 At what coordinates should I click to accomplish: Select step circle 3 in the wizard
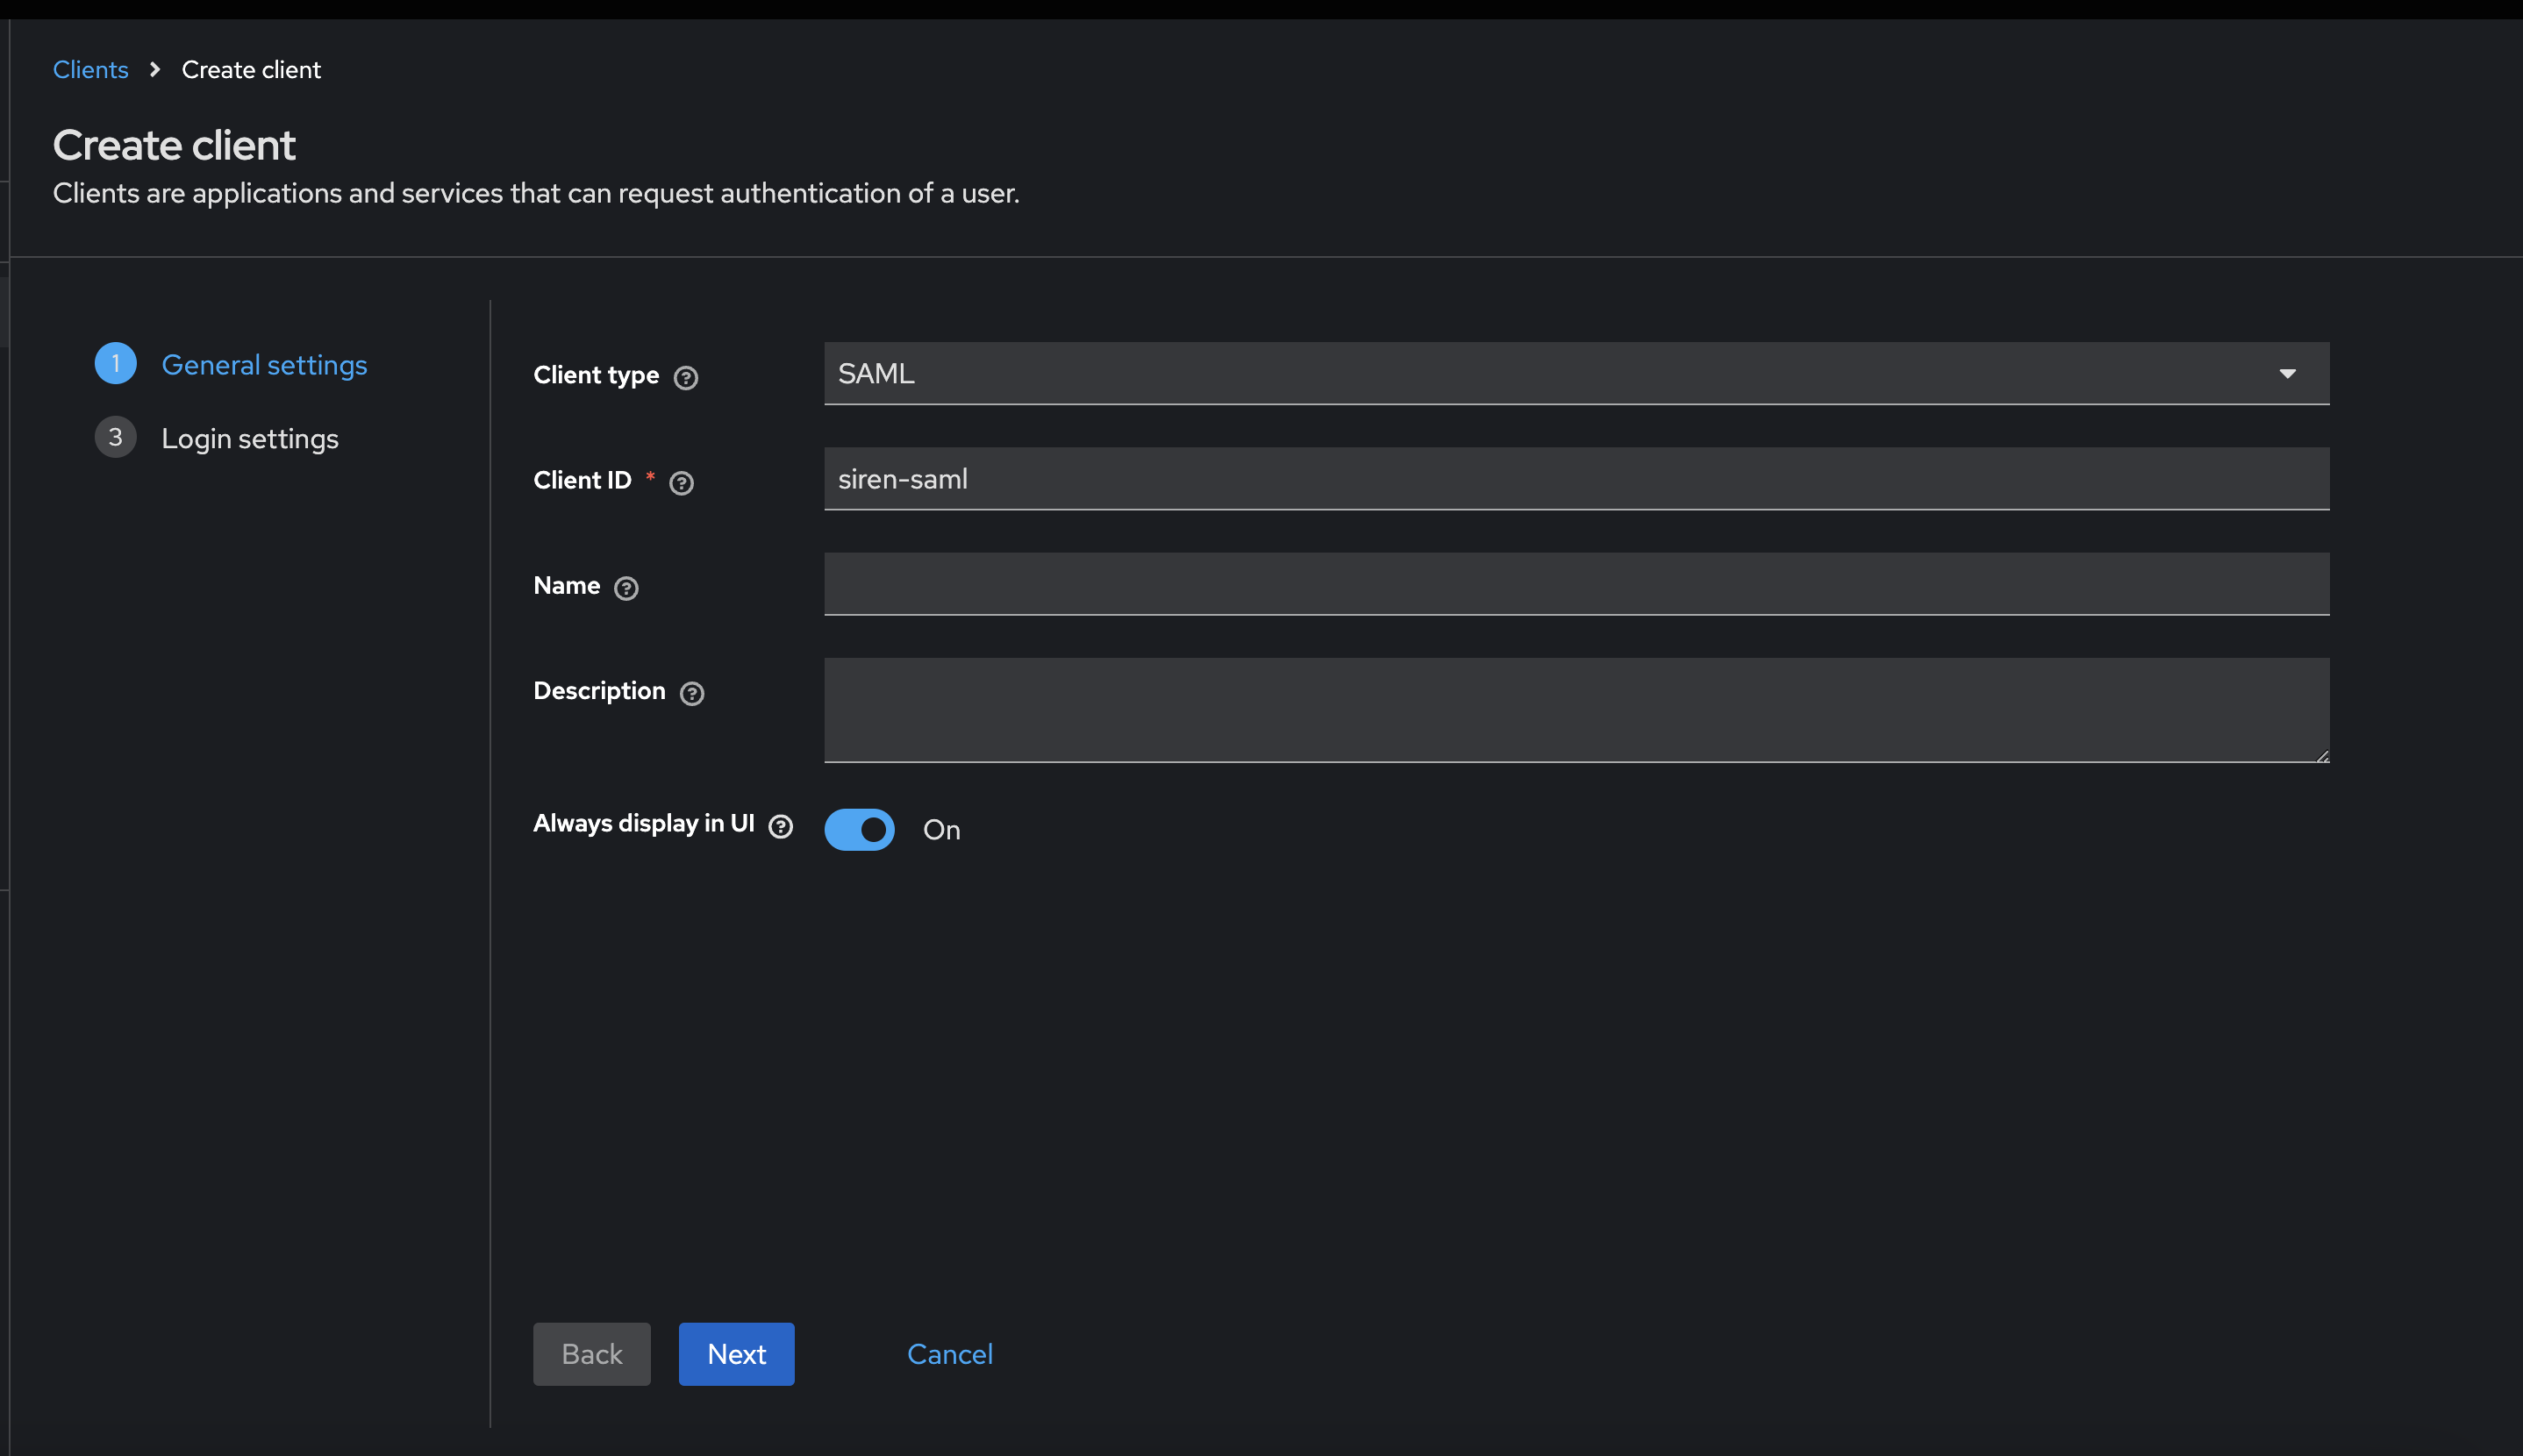coord(115,436)
